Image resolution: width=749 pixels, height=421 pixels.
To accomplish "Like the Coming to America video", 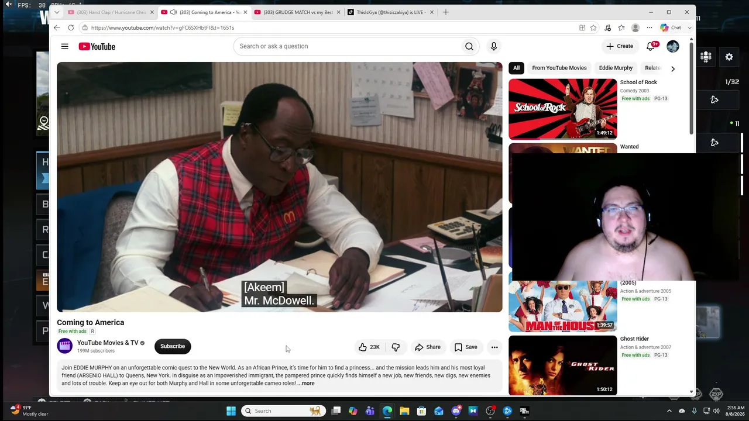I will tap(369, 347).
